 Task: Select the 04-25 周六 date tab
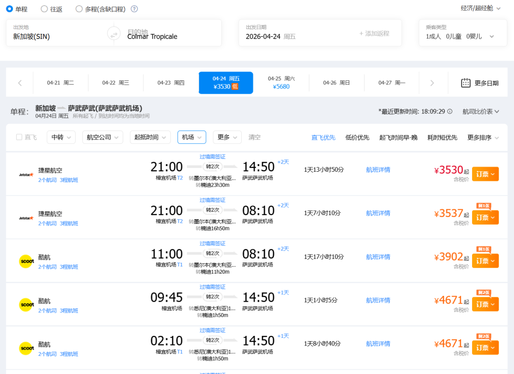[x=281, y=83]
